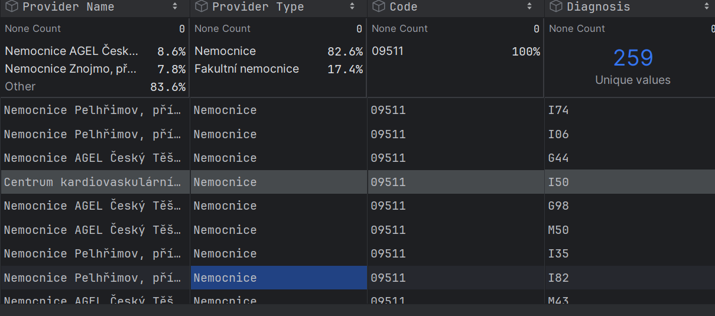Select the 259 unique values summary
Viewport: 715px width, 316px height.
(632, 65)
